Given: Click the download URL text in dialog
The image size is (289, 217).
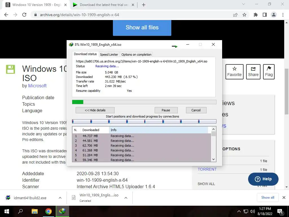Looking at the screenshot, I should [x=142, y=61].
